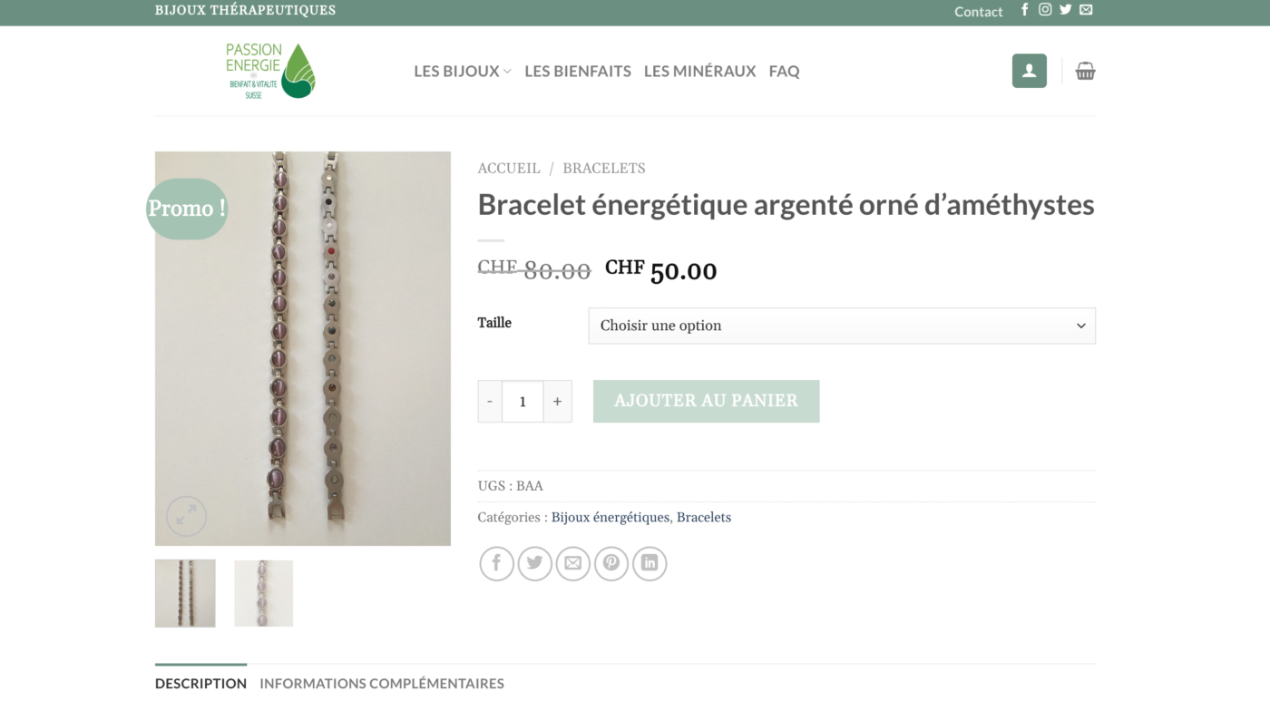The height and width of the screenshot is (701, 1270).
Task: Click AJOUTER AU PANIER button
Action: point(706,401)
